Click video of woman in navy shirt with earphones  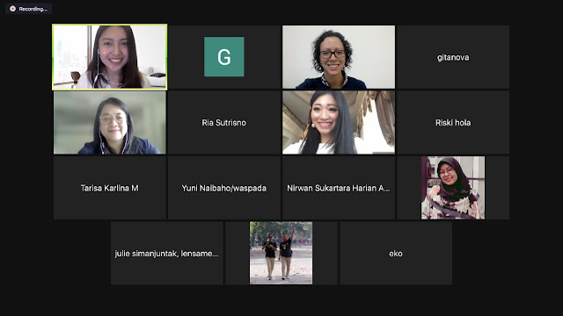point(109,122)
